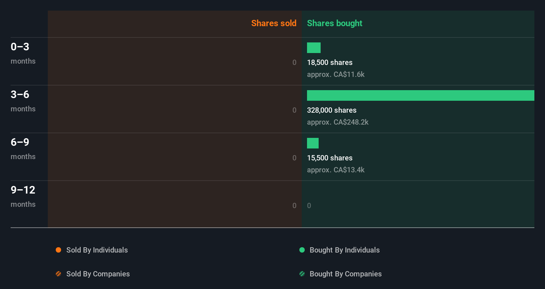
Task: Click the striped Bought By Companies legend icon
Action: pos(302,274)
